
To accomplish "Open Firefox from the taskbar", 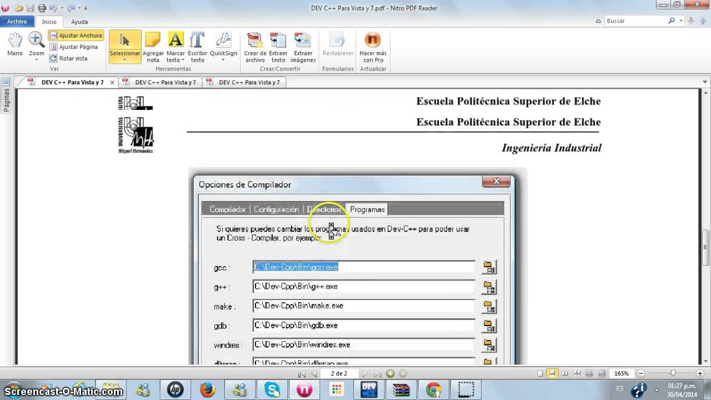I will 207,390.
